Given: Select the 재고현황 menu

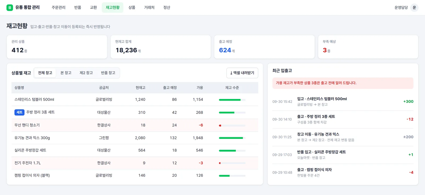Looking at the screenshot, I should (x=113, y=7).
